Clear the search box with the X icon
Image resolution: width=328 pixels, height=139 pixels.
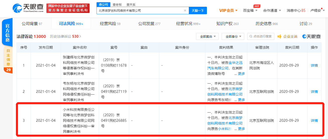tap(185, 10)
